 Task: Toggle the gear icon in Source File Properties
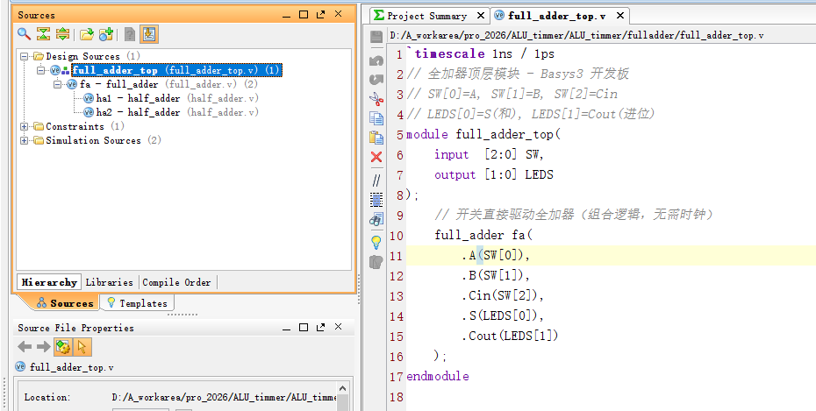click(x=63, y=346)
